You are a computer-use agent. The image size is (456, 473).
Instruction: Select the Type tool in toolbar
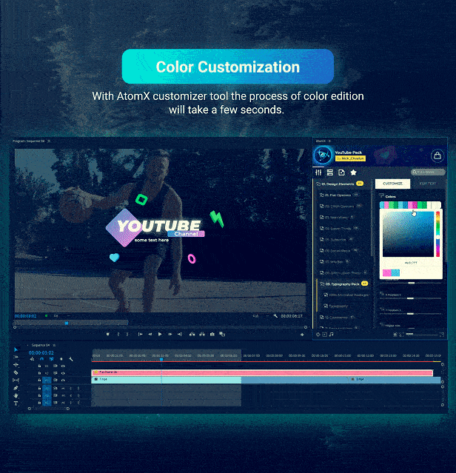point(16,403)
